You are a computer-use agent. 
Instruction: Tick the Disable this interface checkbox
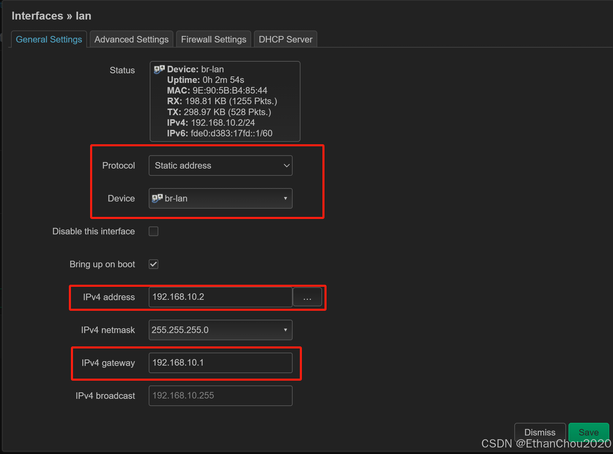pos(154,231)
